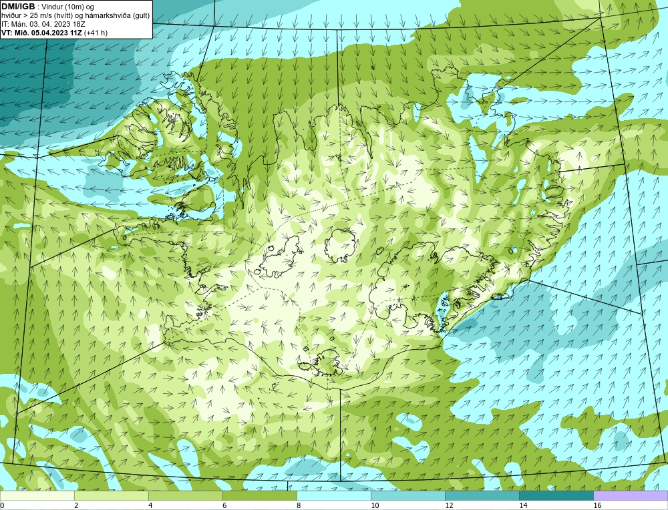Click the 12–14 m/s teal legend swatch
The image size is (668, 510).
pos(482,495)
